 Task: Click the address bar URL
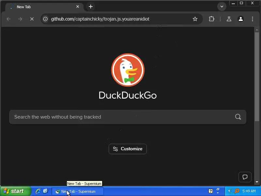point(100,19)
